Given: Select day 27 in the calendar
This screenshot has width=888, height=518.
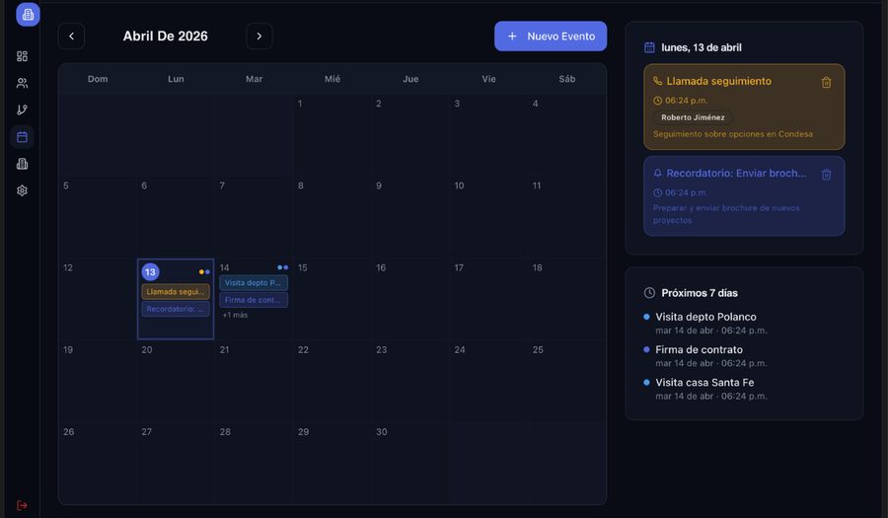Looking at the screenshot, I should pos(176,463).
